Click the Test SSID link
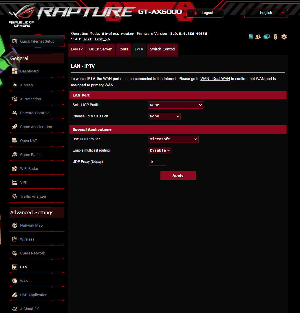Viewport: 300px width, 313px height. pos(87,39)
